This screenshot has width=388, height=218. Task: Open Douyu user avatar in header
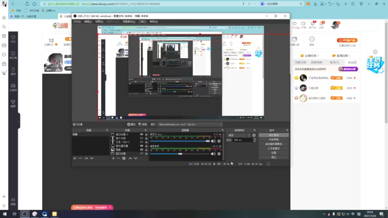[x=336, y=25]
